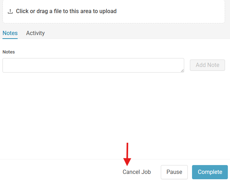The image size is (230, 181).
Task: Switch to the Notes tab
Action: click(x=10, y=33)
